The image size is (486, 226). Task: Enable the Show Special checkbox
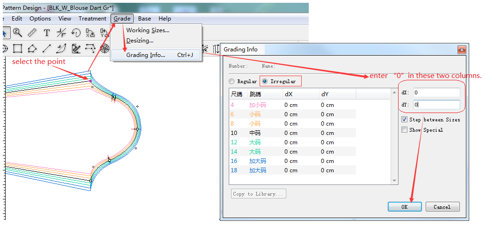pos(405,130)
